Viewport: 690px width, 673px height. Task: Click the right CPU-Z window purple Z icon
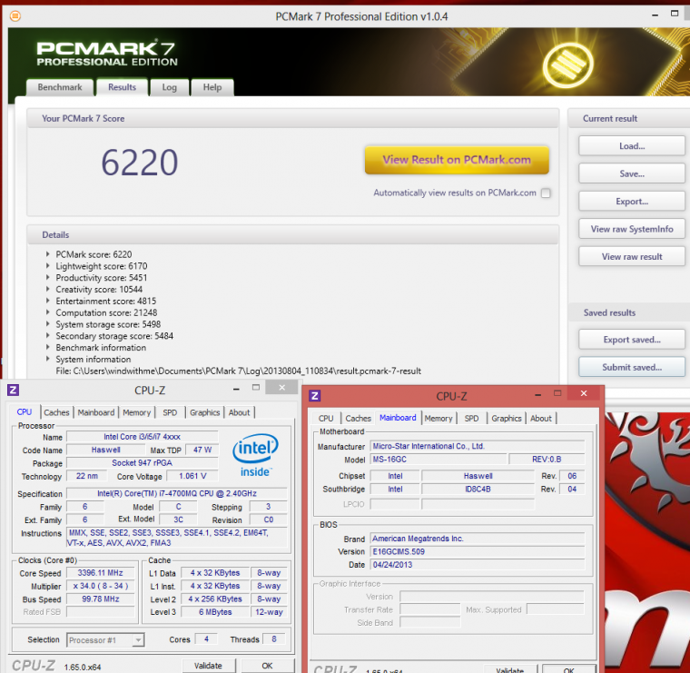315,396
